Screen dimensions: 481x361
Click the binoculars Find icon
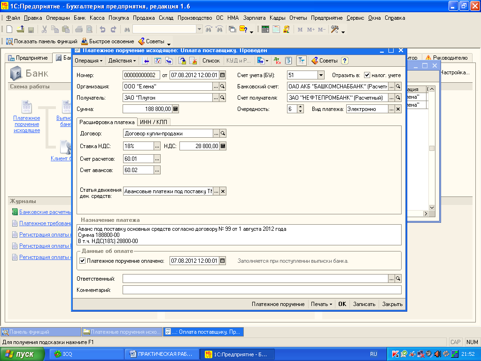click(x=127, y=30)
